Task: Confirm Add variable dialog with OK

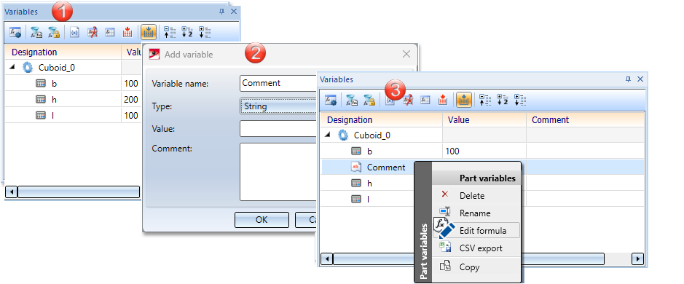Action: coord(262,220)
